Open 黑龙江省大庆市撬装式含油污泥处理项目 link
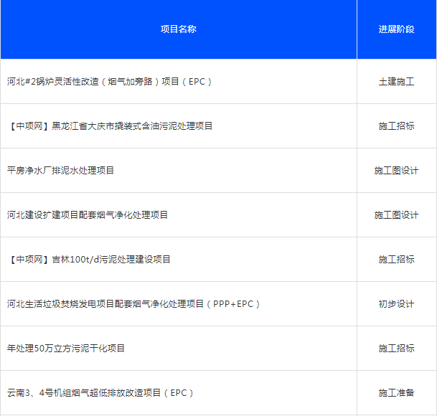Screen dimensions: 437x416 coord(132,126)
